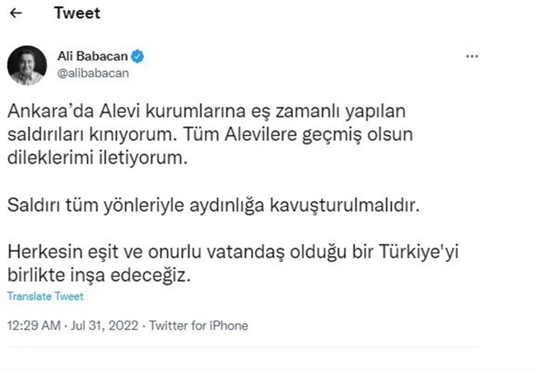Go back using the left arrow
Viewport: 535px width, 372px height.
[x=15, y=13]
